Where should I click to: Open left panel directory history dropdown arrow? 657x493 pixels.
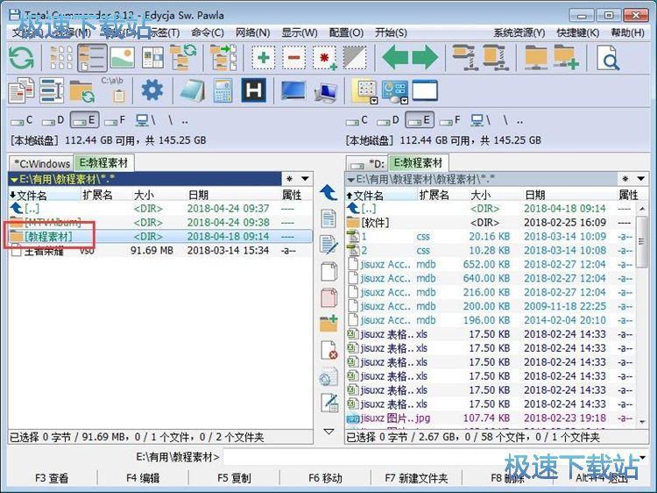(306, 179)
